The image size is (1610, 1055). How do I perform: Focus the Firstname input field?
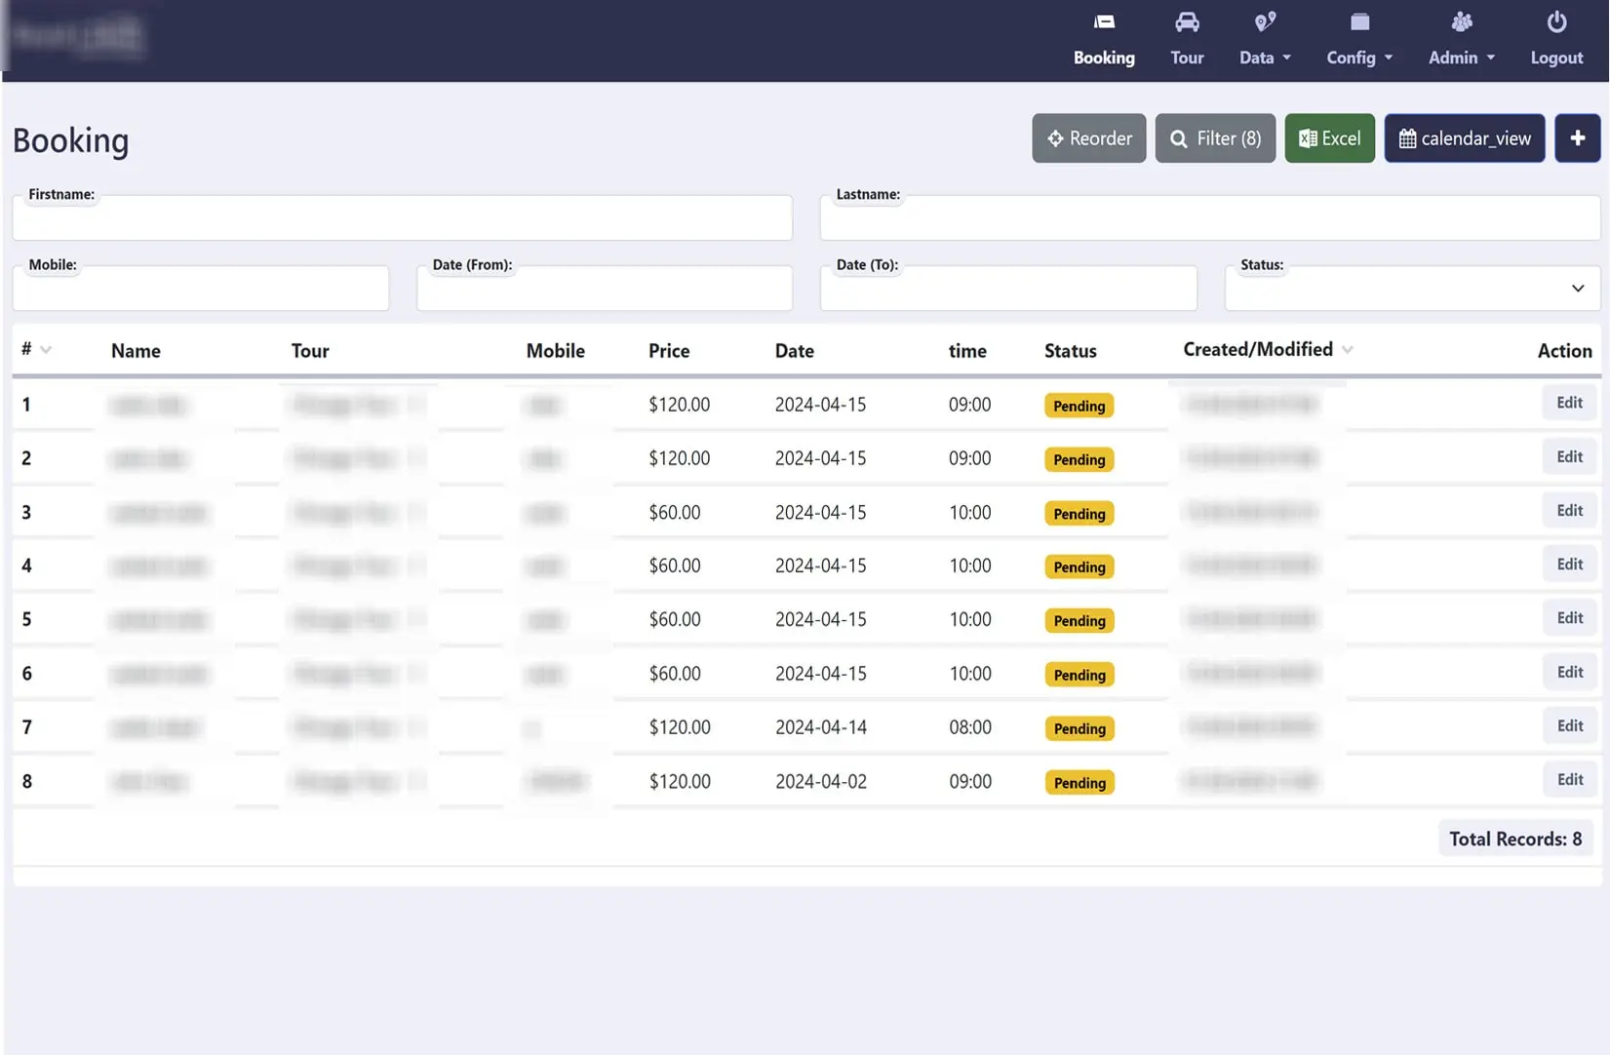pos(402,217)
